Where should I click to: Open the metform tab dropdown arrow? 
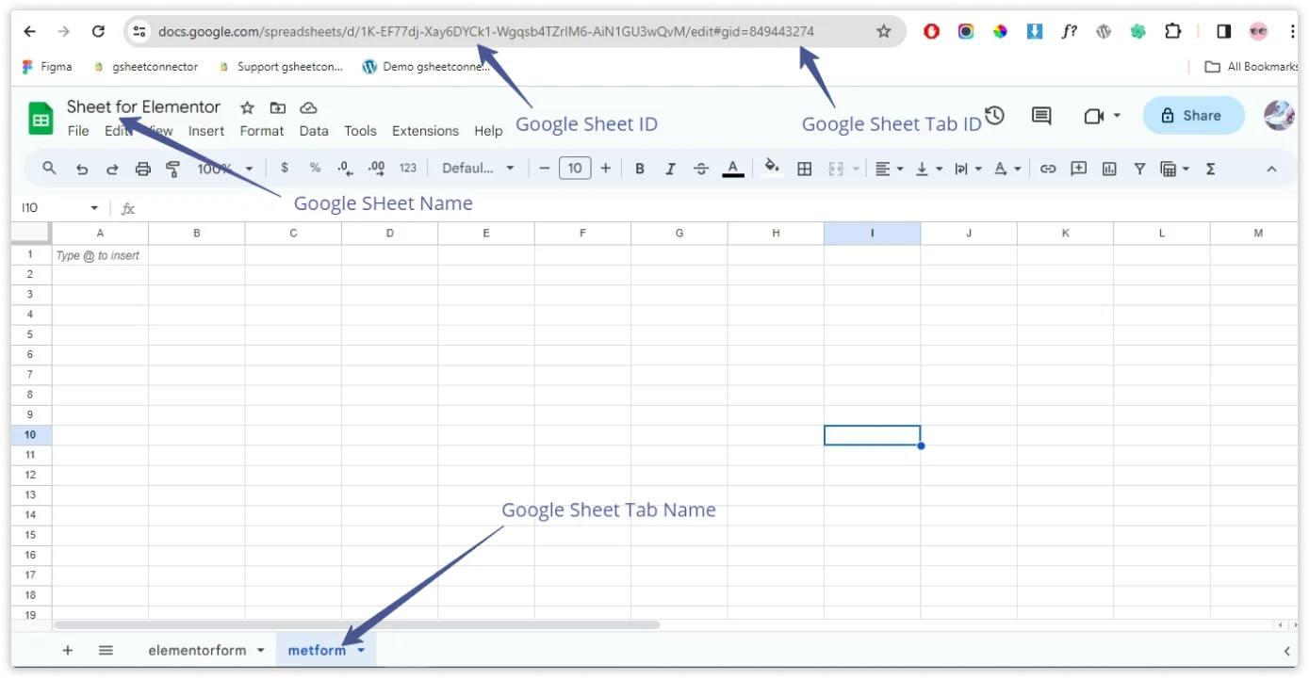click(362, 651)
